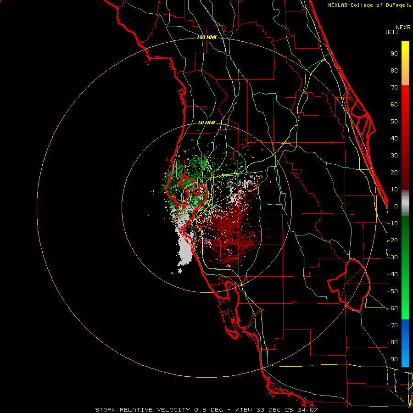
Task: Click the -90 value on the color scale
Action: [x=392, y=359]
